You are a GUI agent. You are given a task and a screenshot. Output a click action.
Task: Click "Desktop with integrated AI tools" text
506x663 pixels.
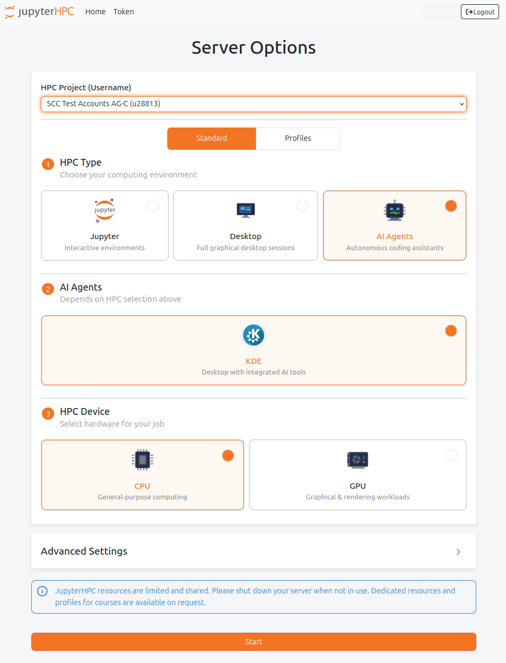[254, 372]
